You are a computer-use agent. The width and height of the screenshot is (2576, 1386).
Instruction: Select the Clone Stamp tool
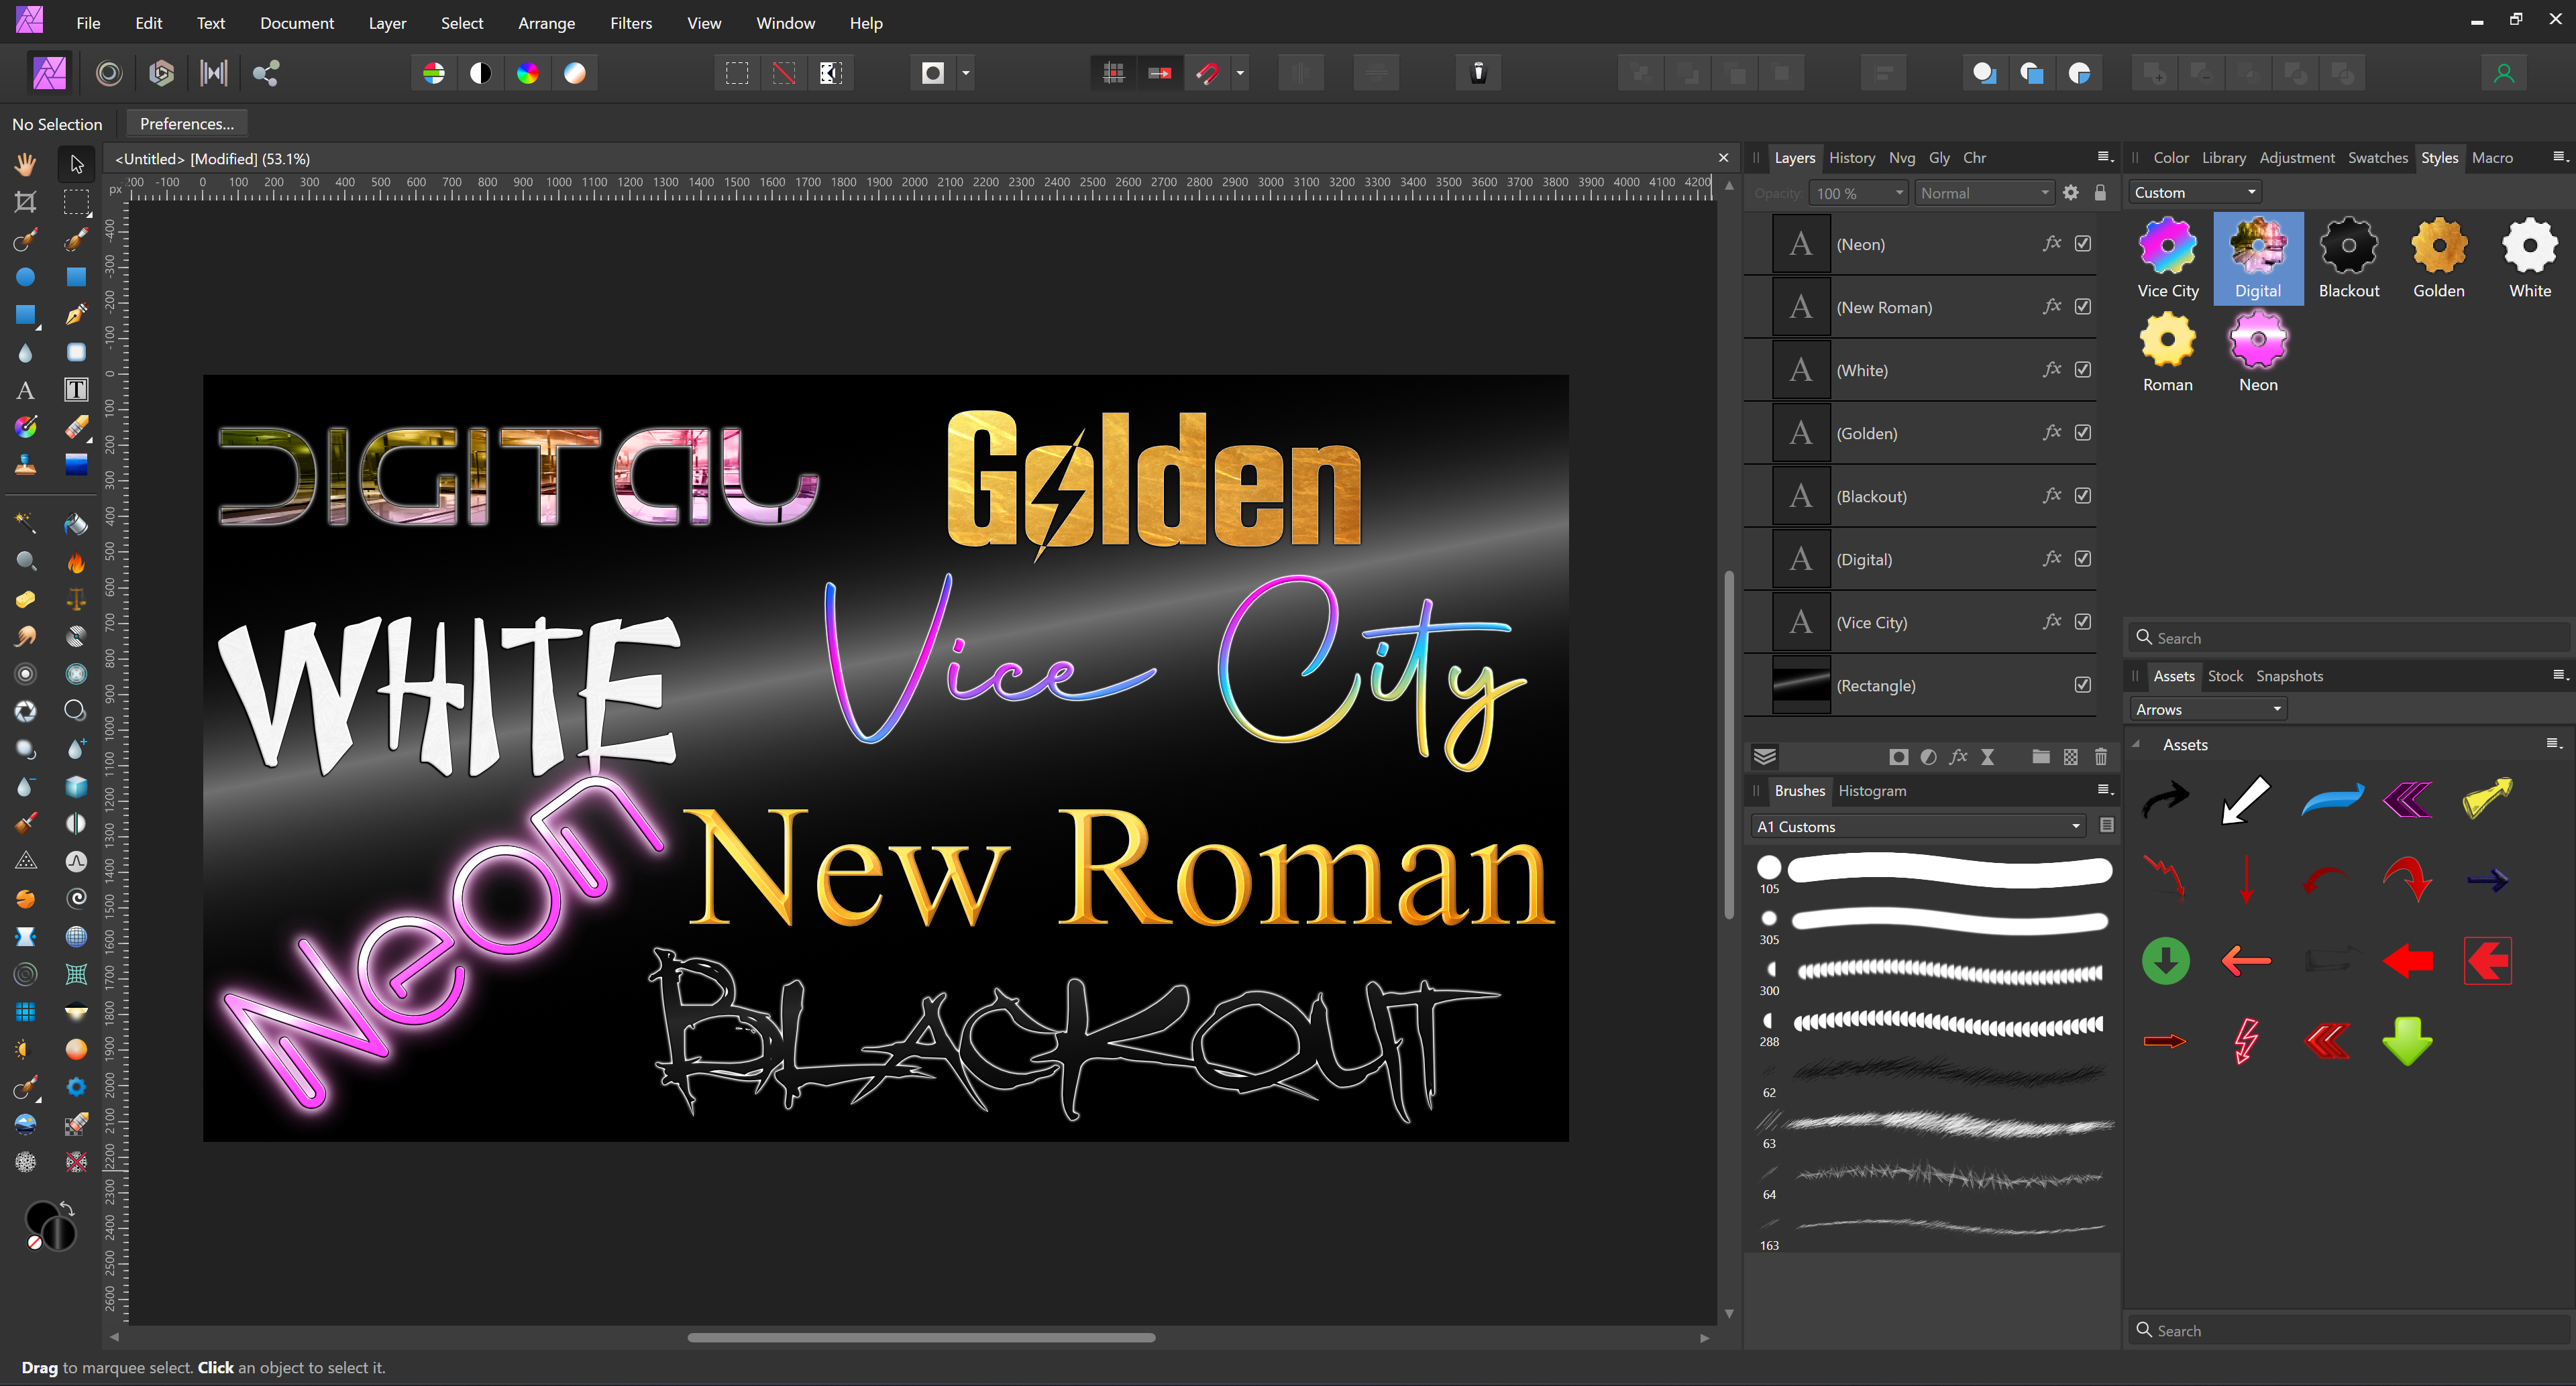(x=25, y=465)
